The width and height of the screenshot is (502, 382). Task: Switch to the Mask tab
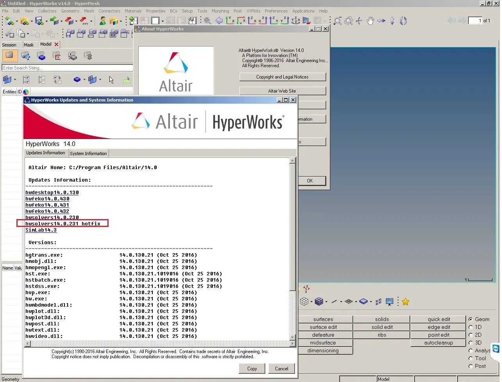point(29,45)
